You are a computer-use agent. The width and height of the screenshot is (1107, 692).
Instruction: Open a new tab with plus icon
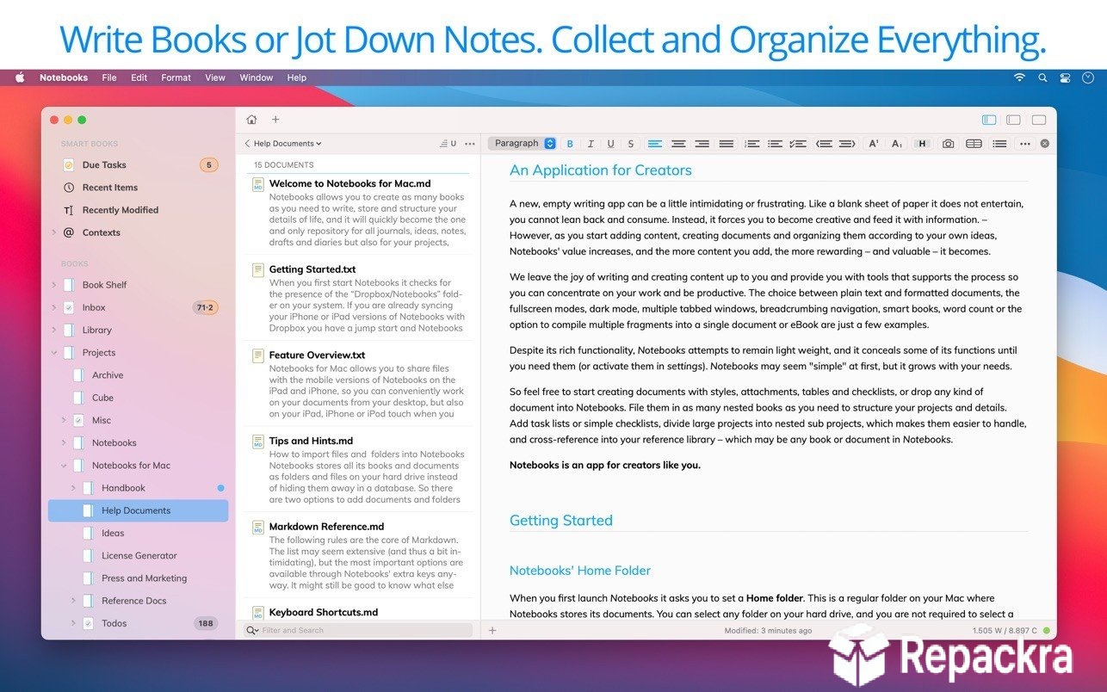275,120
